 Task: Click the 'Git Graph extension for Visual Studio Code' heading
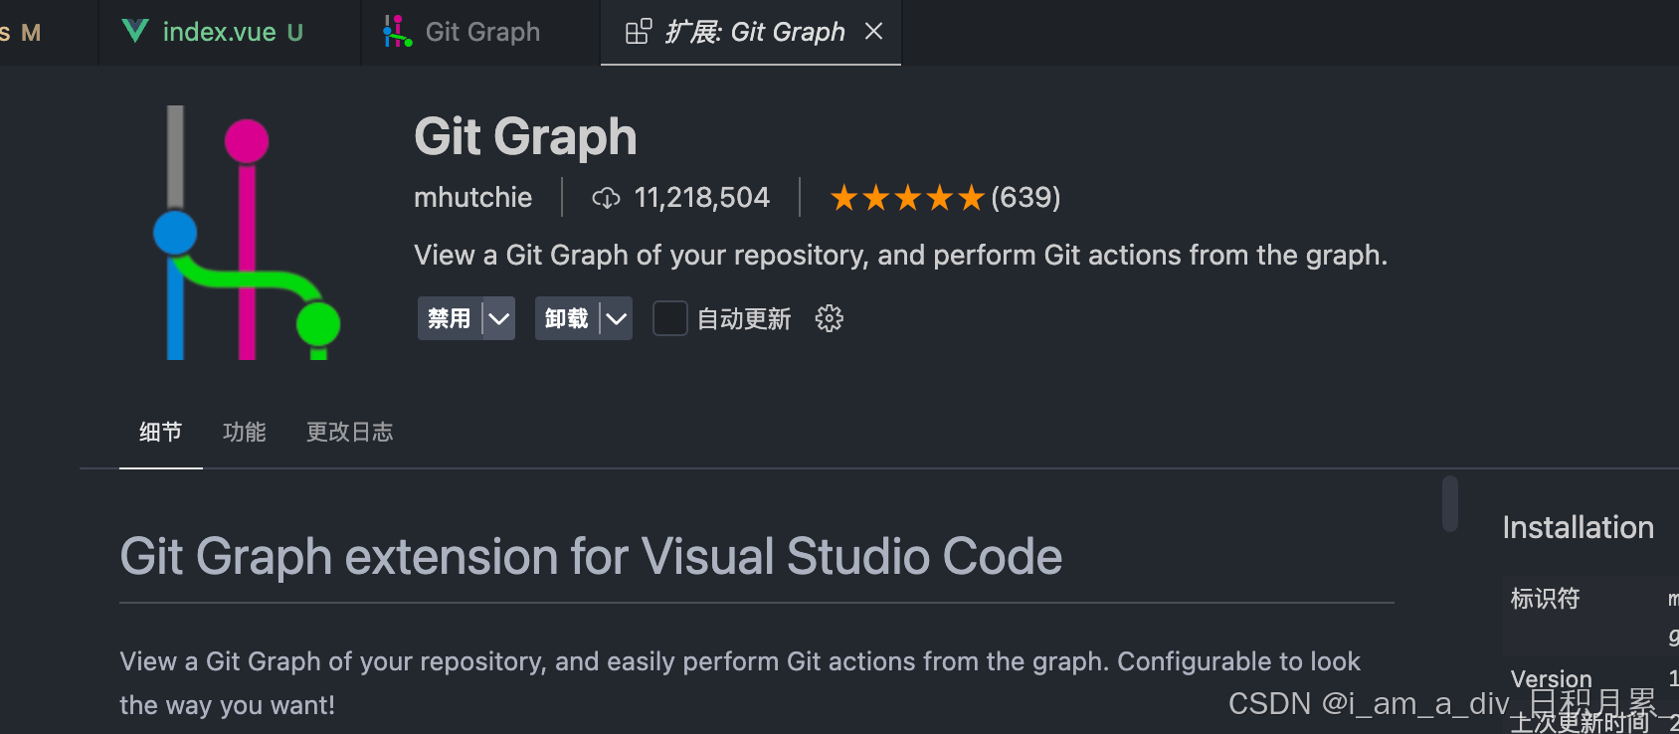591,556
